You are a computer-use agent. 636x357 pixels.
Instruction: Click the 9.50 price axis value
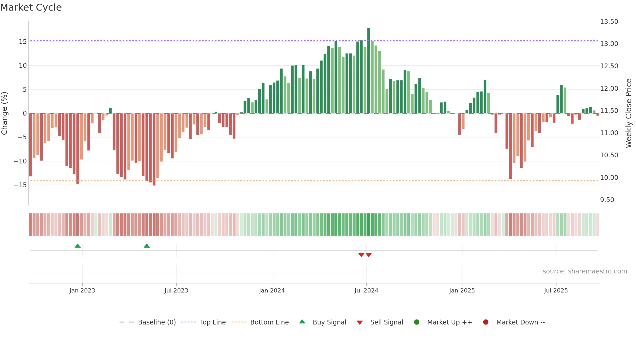pos(607,200)
